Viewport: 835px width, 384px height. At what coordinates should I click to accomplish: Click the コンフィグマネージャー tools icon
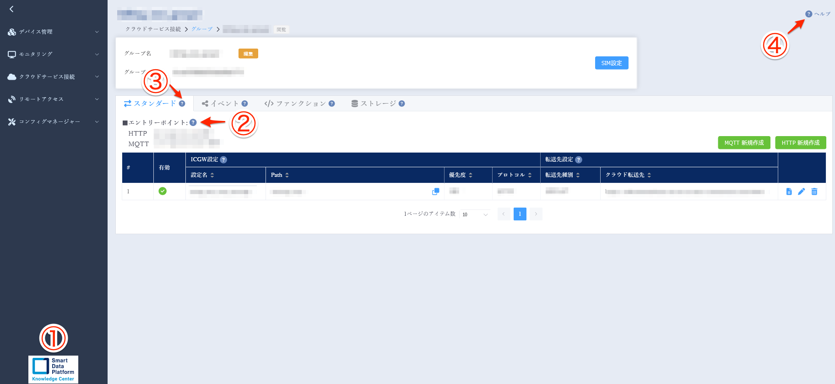(12, 121)
